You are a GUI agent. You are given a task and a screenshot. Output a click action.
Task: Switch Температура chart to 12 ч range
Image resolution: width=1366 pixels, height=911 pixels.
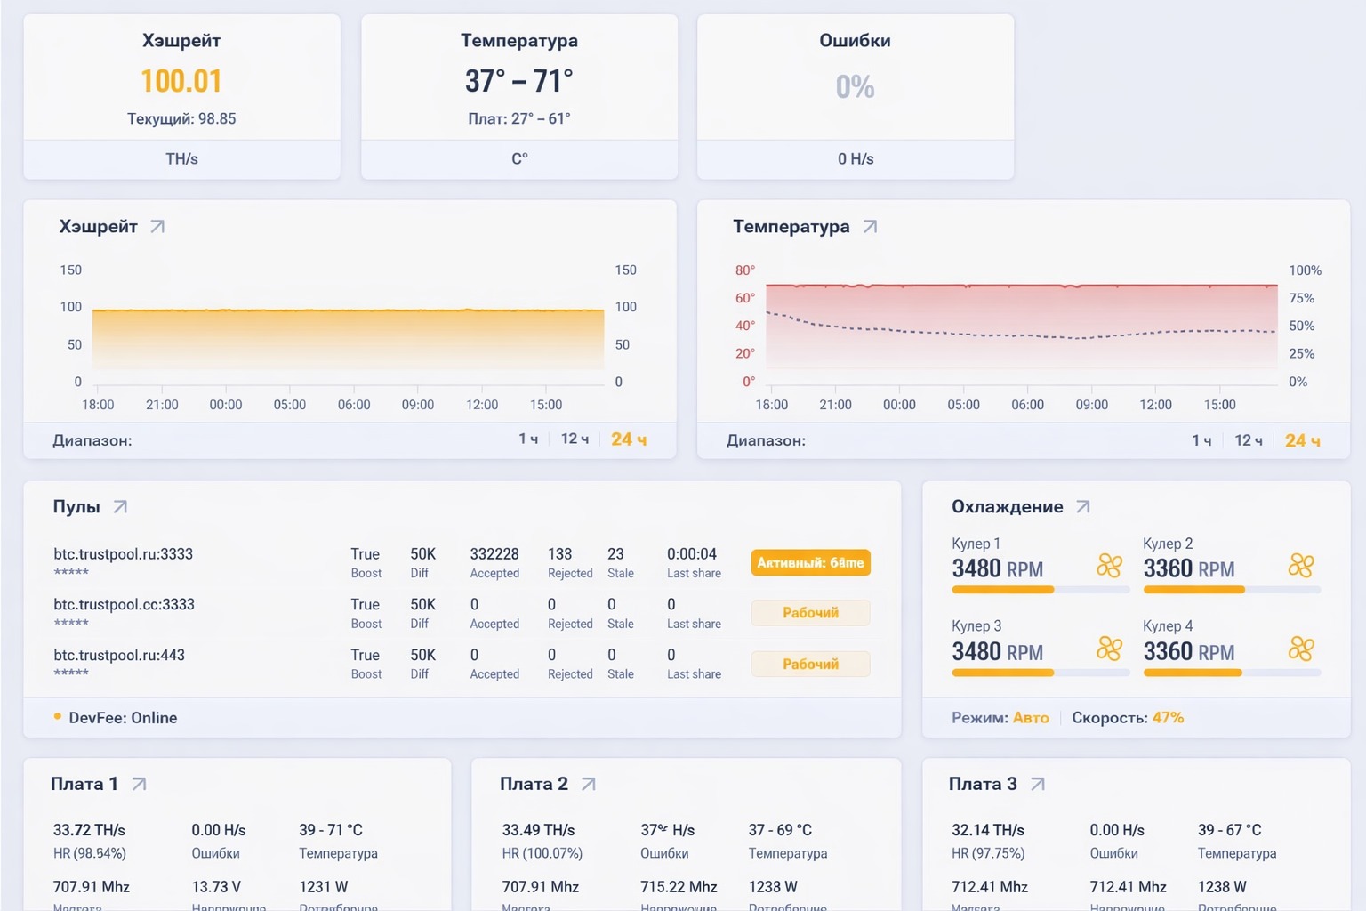click(x=1248, y=440)
